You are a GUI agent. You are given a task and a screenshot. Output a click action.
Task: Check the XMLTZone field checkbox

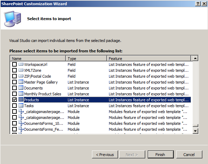coord(14,70)
